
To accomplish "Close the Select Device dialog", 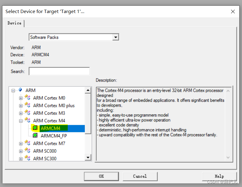I will point(233,12).
